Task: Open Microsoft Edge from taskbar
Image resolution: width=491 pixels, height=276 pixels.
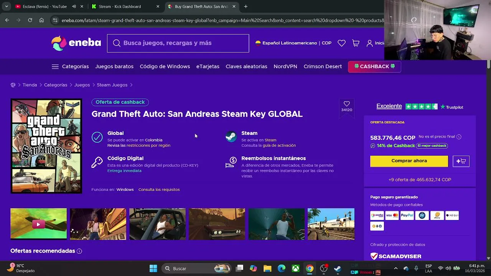Action: pos(282,268)
